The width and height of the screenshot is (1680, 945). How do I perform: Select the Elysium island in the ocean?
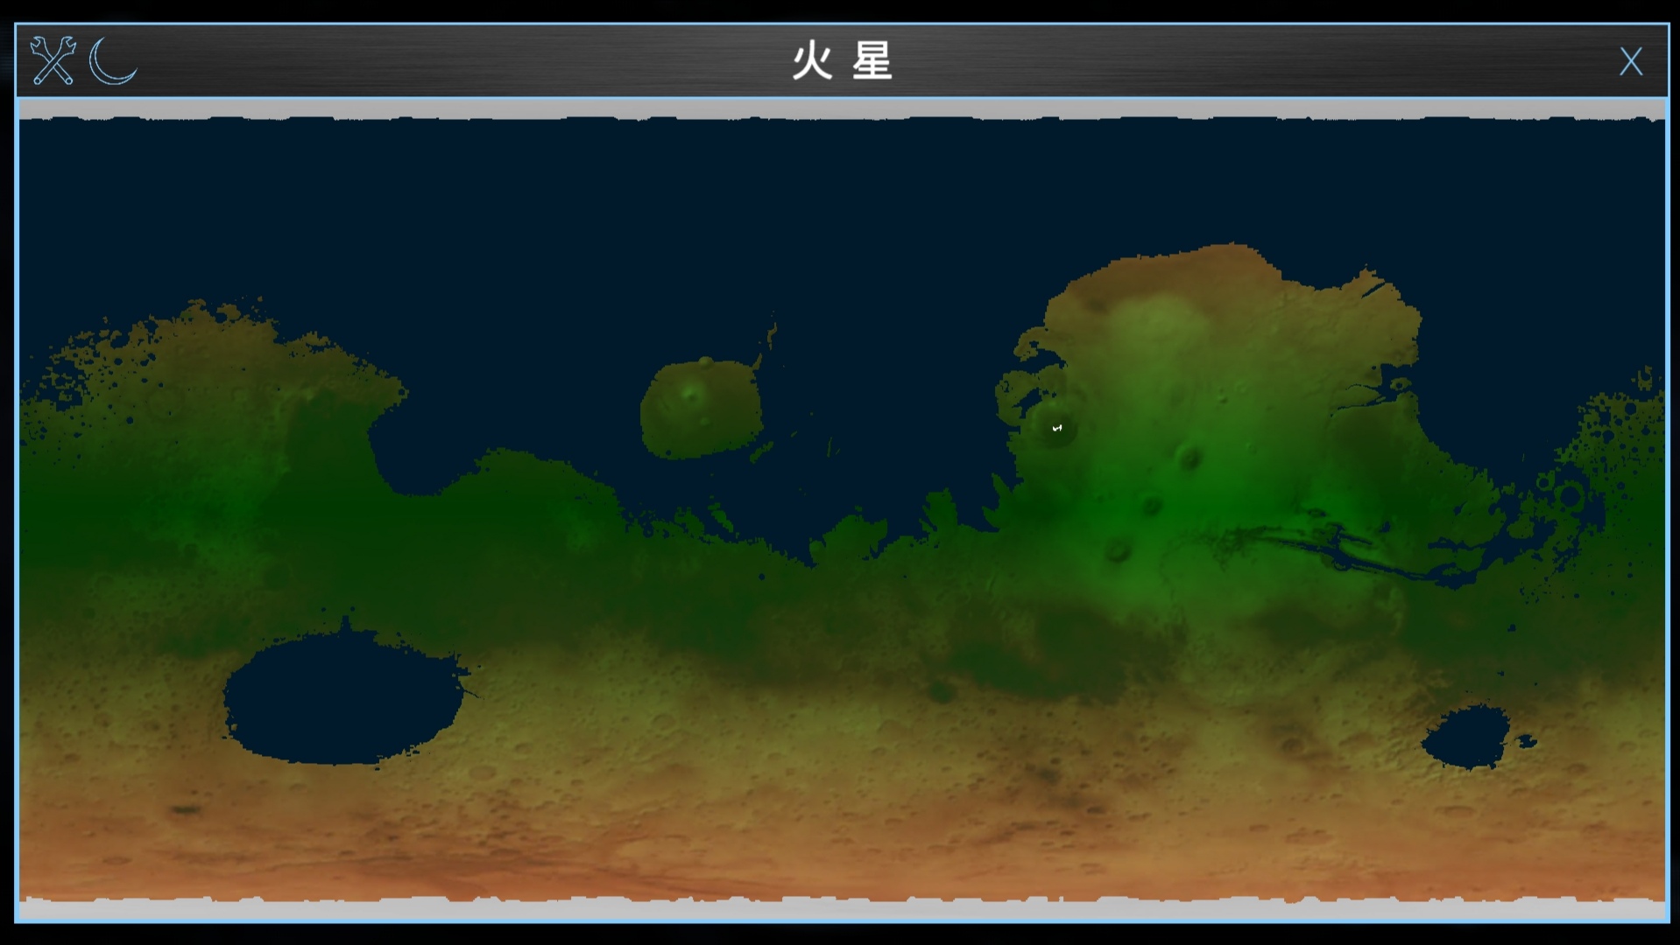(701, 409)
